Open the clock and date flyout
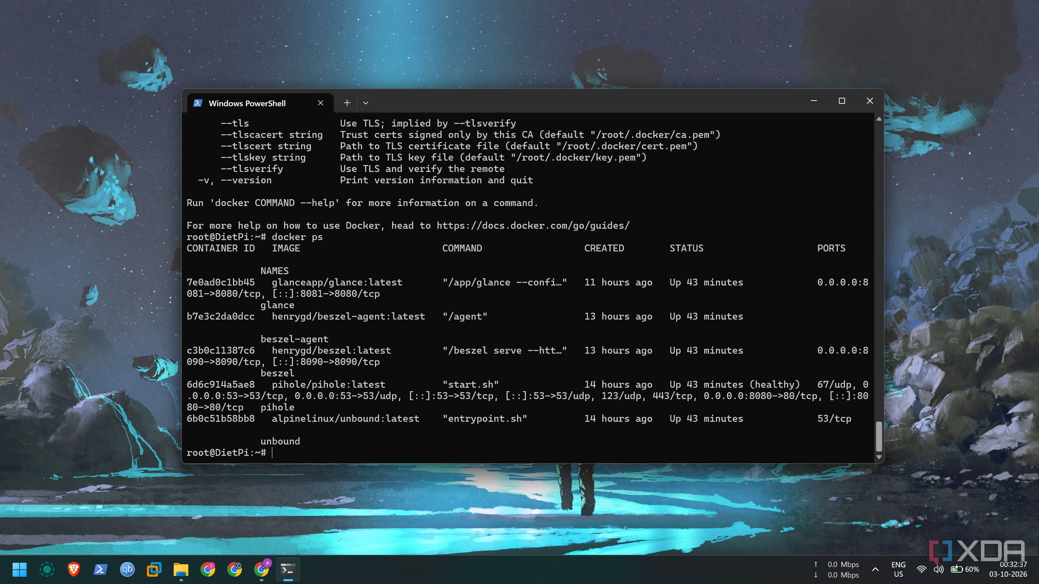This screenshot has height=584, width=1039. (x=1008, y=569)
